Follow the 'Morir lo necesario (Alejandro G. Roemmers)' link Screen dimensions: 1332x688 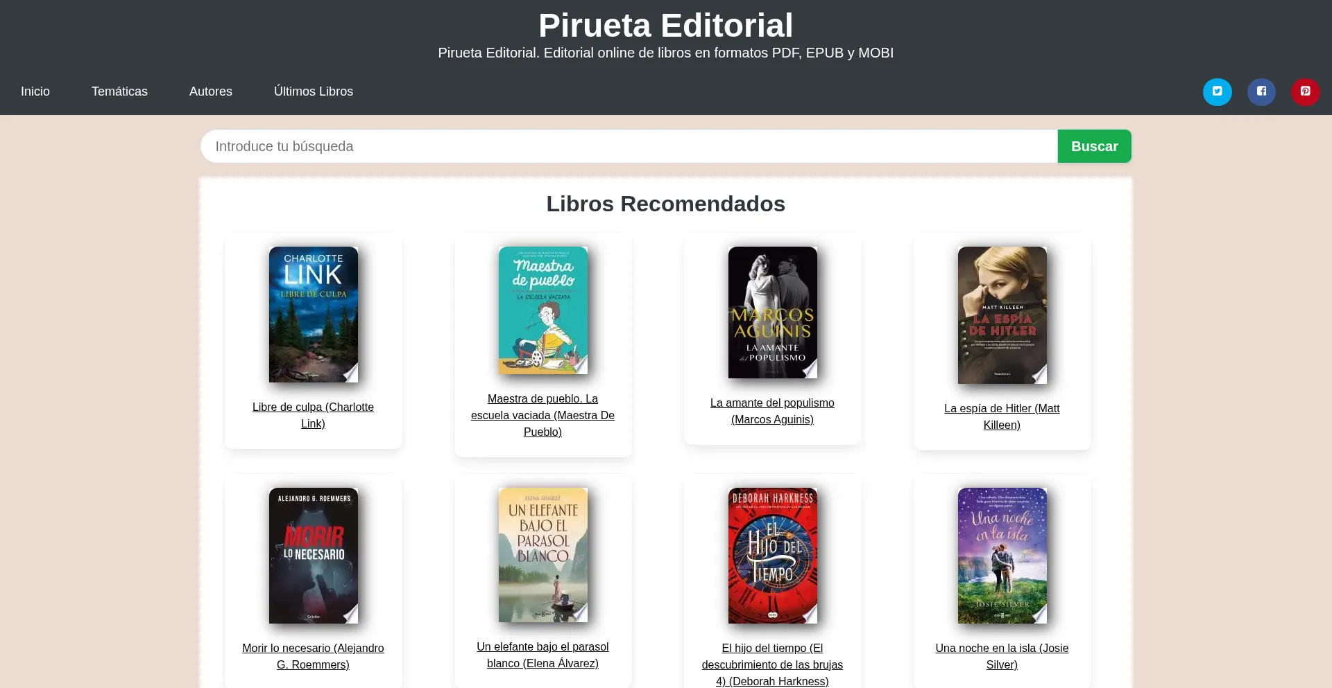(313, 657)
